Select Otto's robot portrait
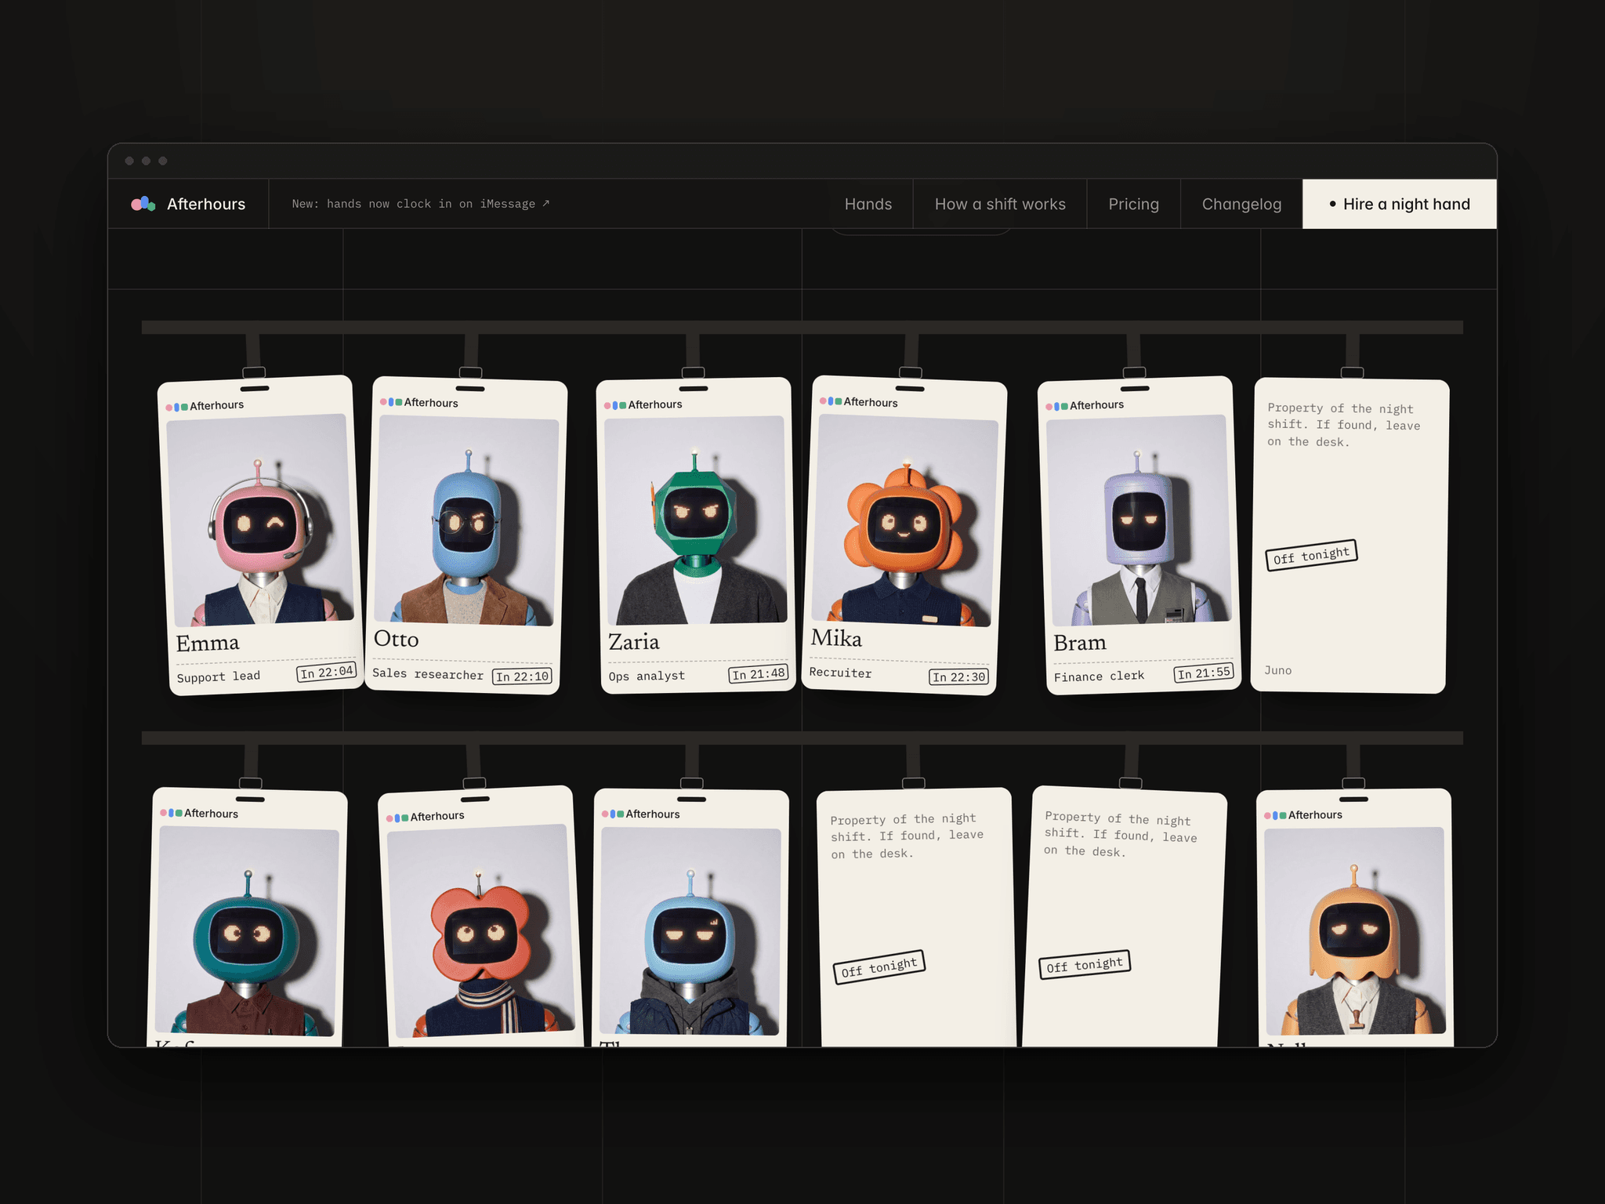This screenshot has width=1605, height=1204. (466, 520)
